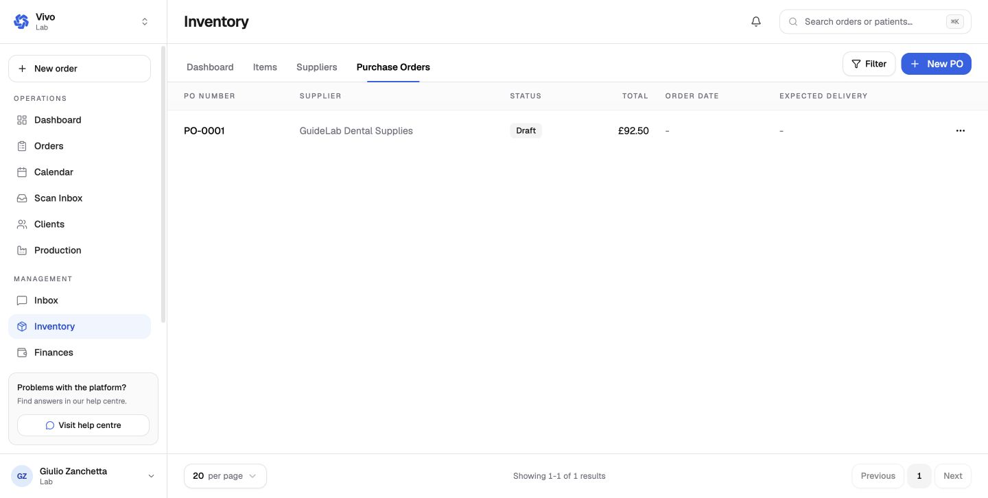
Task: Click the Orders clipboard icon
Action: point(22,146)
